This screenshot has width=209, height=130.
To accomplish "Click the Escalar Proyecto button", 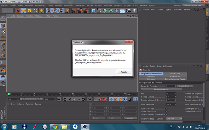I will (161, 89).
